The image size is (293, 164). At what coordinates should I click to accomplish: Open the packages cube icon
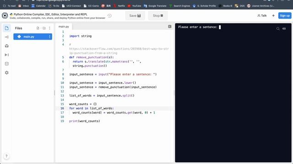pos(7,46)
